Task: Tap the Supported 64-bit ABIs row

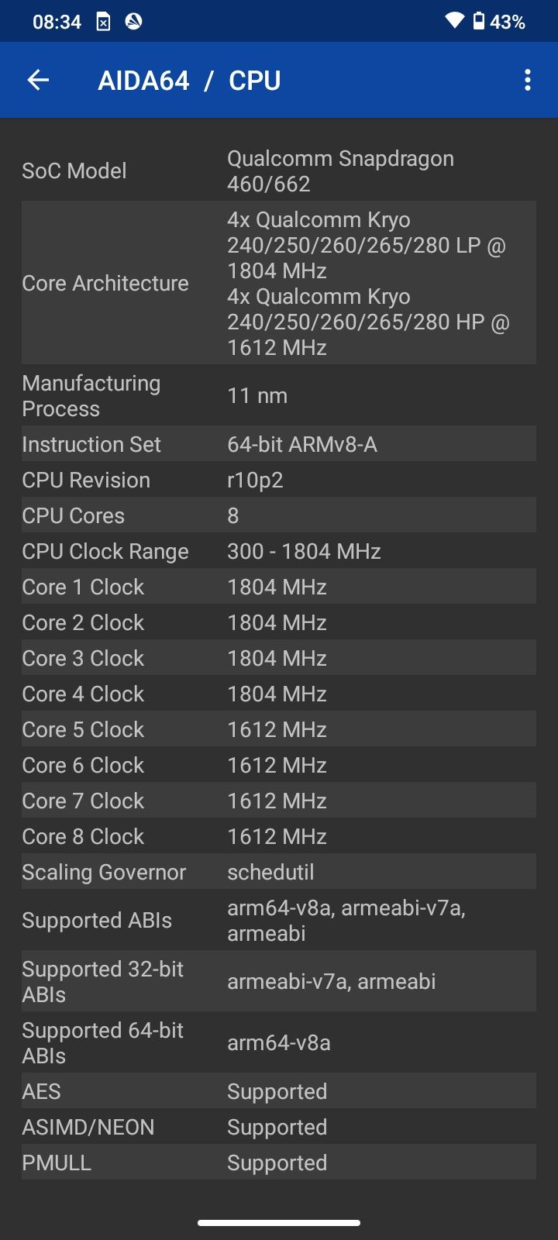Action: pyautogui.click(x=279, y=1042)
